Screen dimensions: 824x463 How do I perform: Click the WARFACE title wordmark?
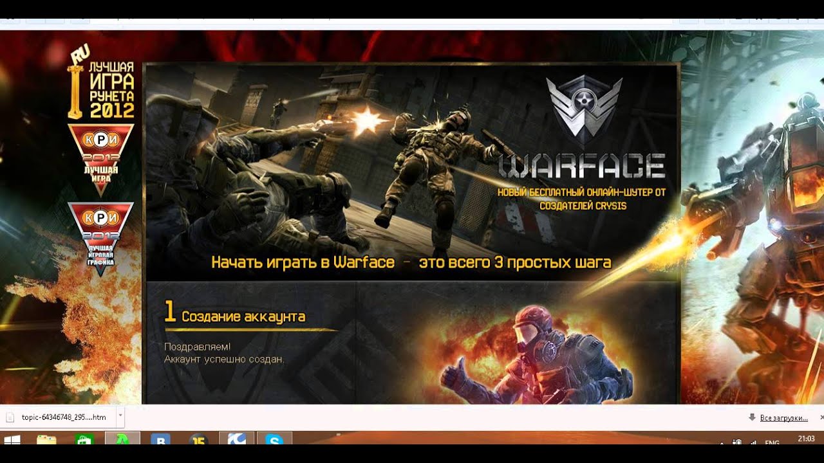(x=583, y=167)
